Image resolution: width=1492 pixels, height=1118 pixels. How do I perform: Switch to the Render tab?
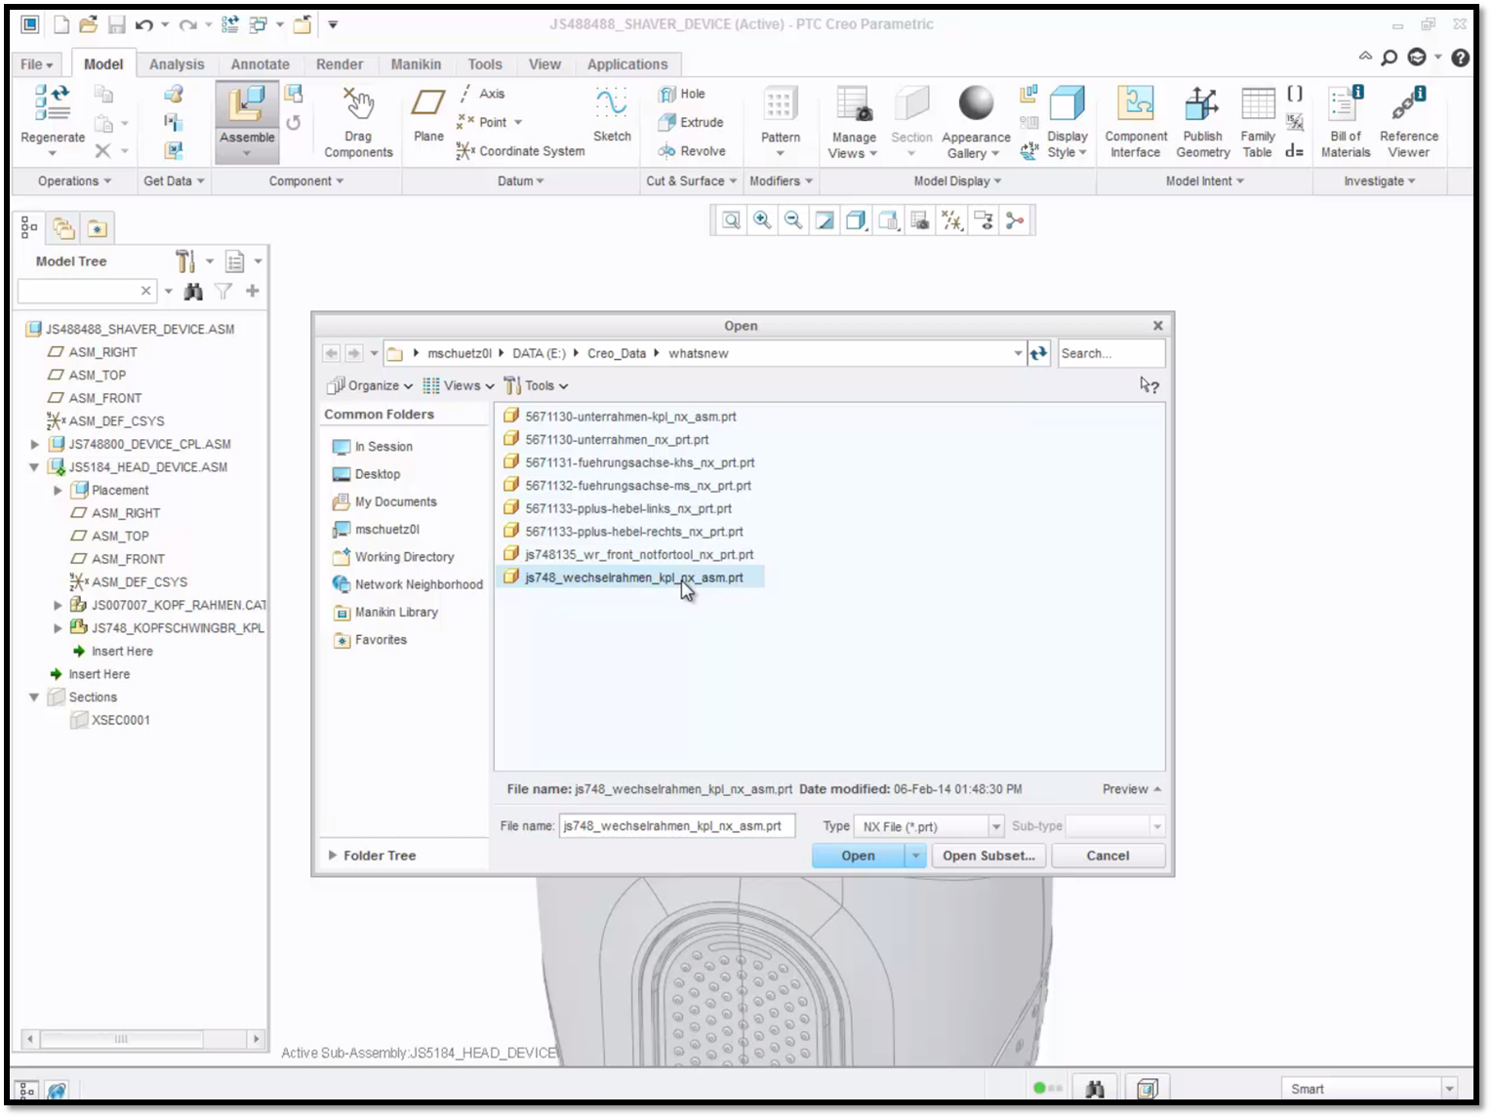point(340,64)
